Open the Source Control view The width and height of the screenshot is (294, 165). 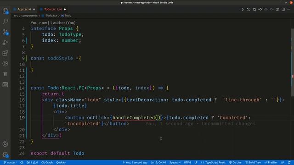pos(5,32)
